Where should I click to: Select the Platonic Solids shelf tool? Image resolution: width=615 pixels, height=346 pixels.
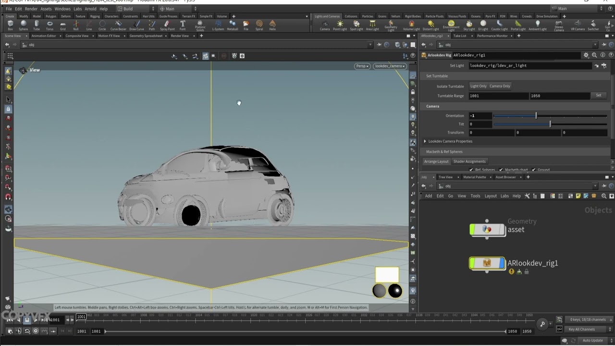[200, 26]
